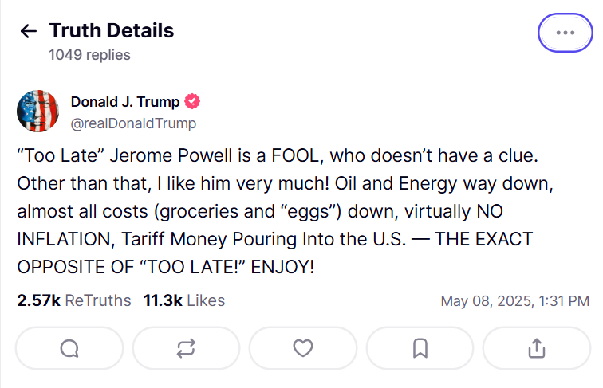The width and height of the screenshot is (603, 388).
Task: View the 11.3k Likes list
Action: [184, 300]
